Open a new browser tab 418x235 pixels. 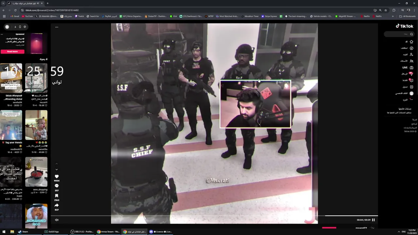47,3
